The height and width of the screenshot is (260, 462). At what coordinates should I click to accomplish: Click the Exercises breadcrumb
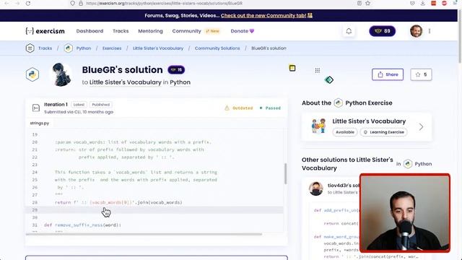click(x=112, y=48)
